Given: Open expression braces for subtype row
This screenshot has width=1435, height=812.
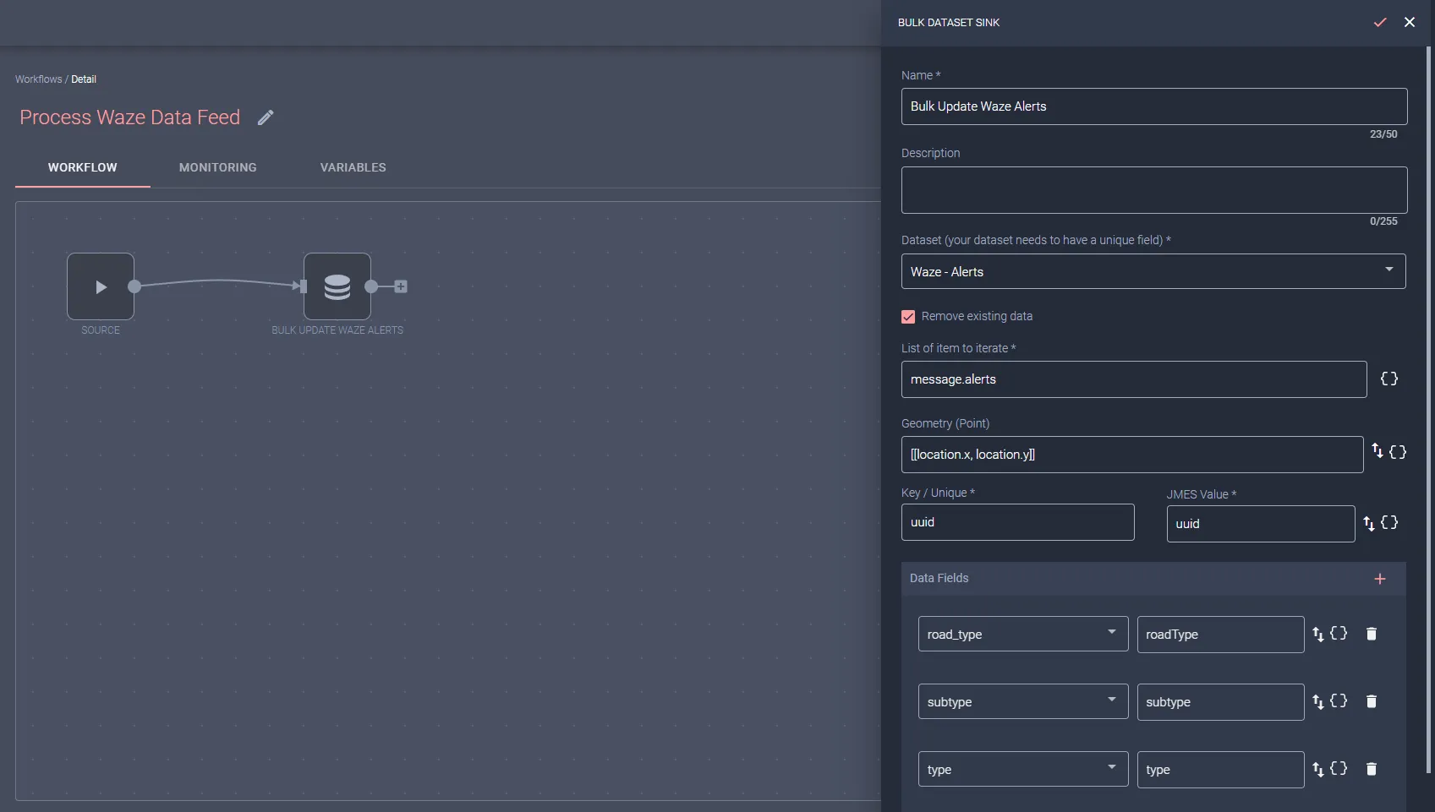Looking at the screenshot, I should pyautogui.click(x=1339, y=700).
